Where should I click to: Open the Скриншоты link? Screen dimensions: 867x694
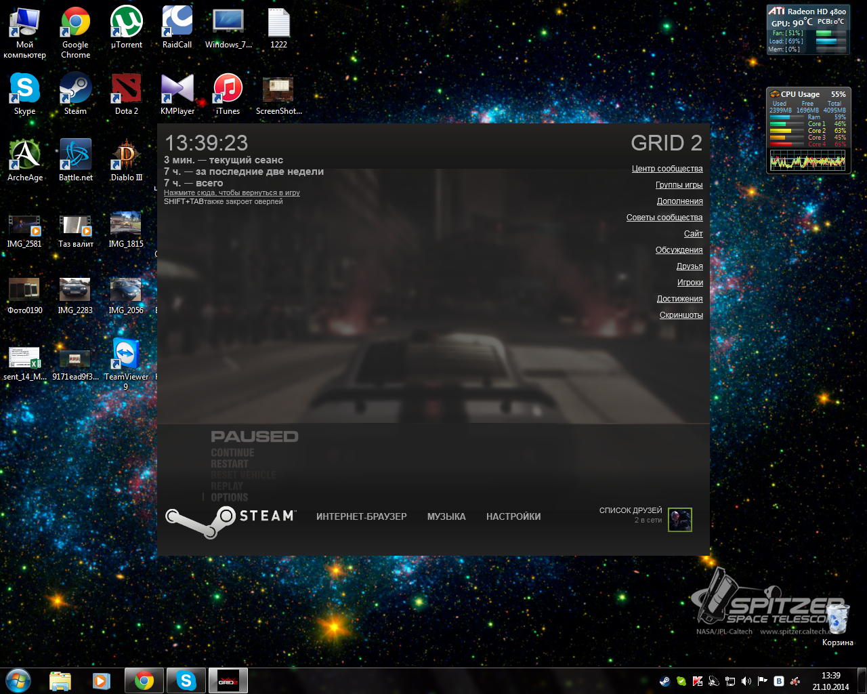681,315
